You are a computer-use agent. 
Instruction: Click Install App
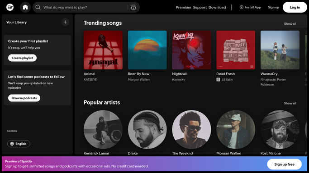click(x=250, y=7)
